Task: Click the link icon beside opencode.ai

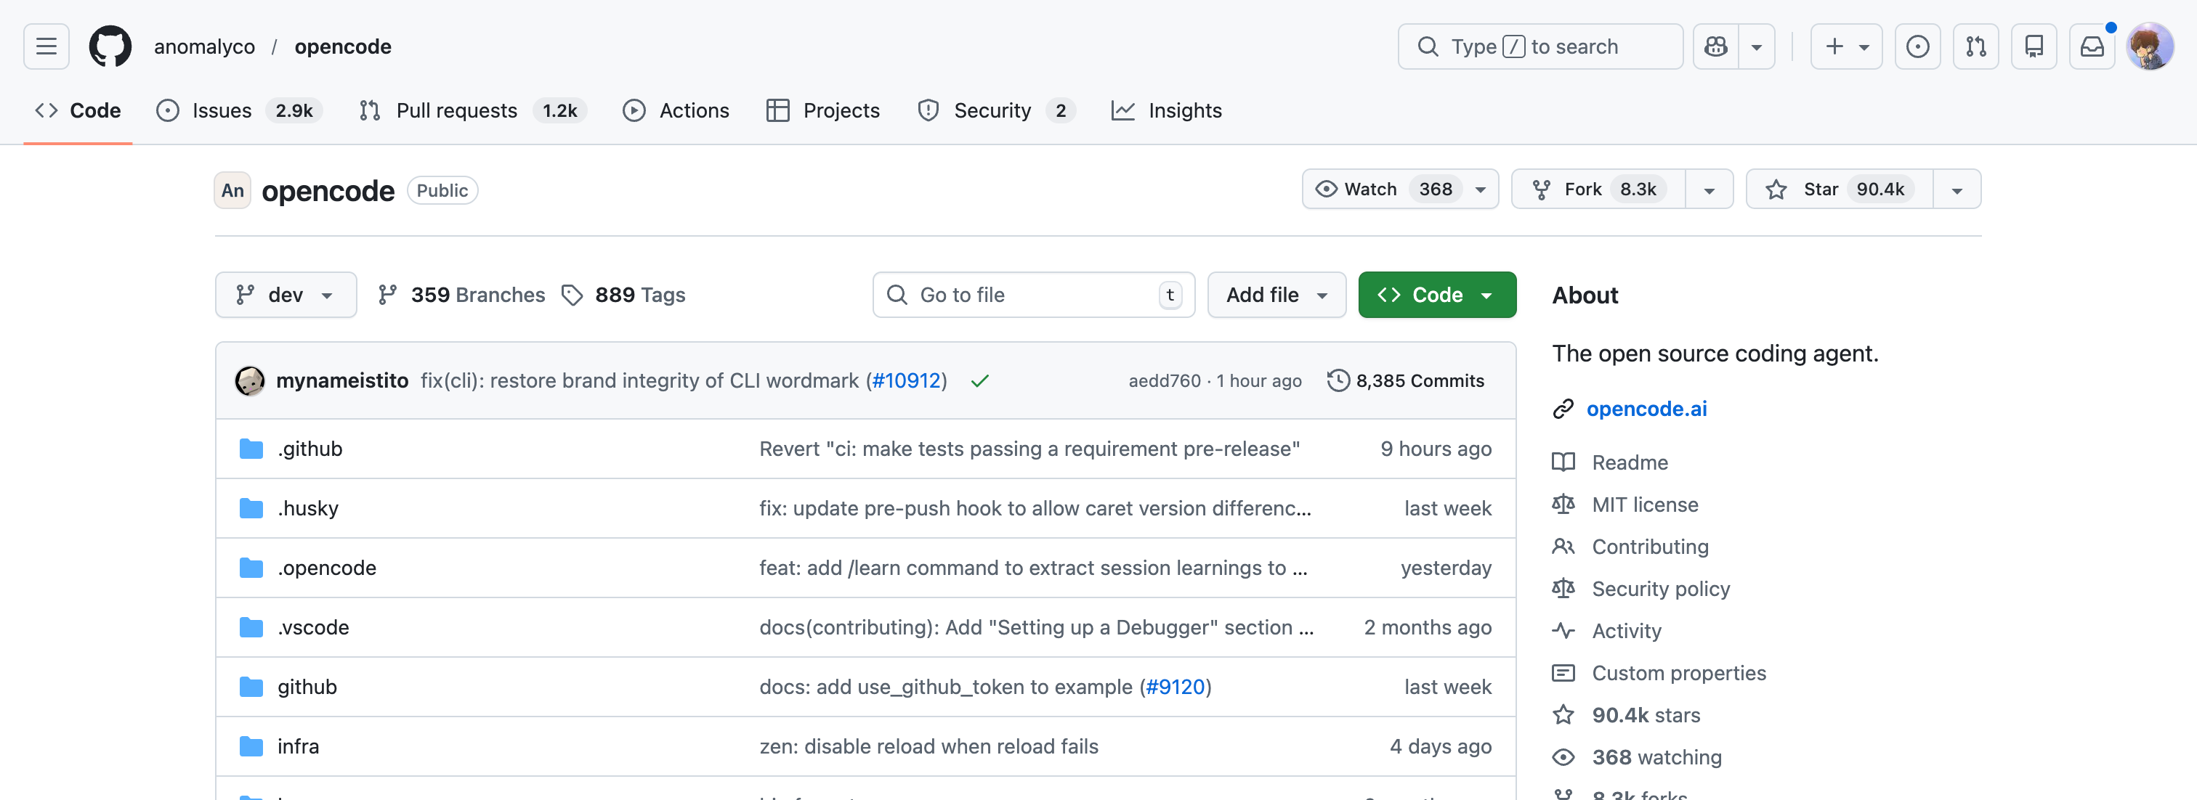Action: pyautogui.click(x=1563, y=409)
